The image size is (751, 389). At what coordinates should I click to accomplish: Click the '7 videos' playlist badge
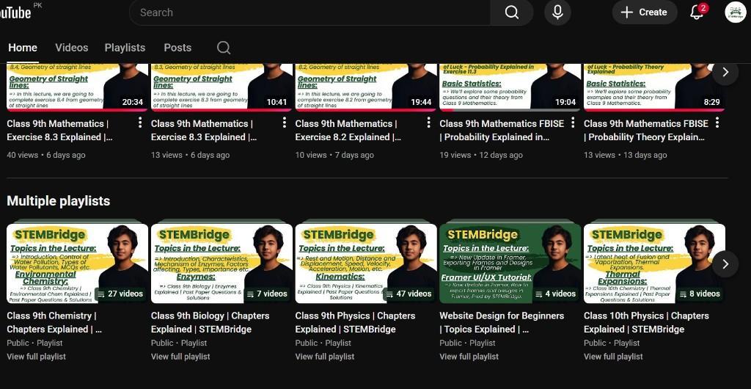point(267,294)
